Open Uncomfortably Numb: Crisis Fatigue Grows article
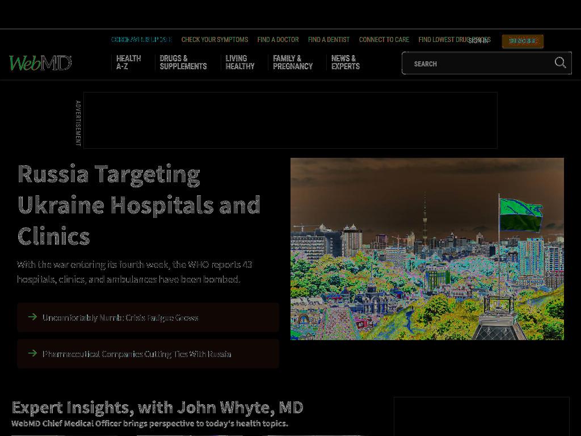Image resolution: width=581 pixels, height=436 pixels. pos(120,318)
